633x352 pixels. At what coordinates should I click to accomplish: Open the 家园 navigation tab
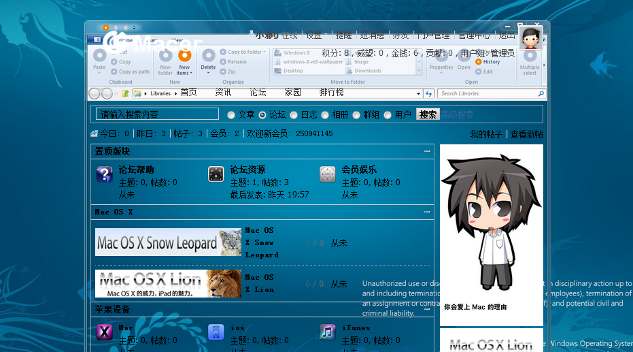(292, 93)
